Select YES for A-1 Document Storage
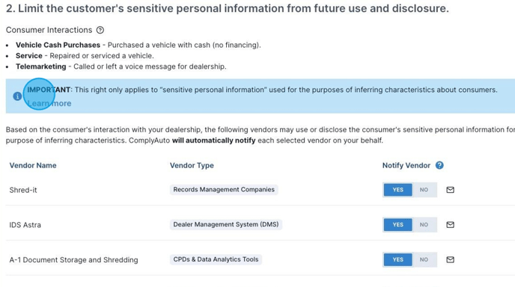 coord(397,260)
